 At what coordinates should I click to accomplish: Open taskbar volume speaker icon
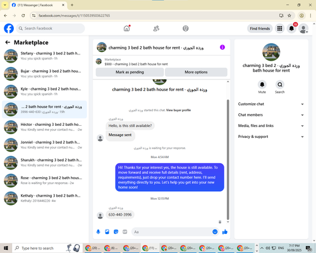[x=268, y=248]
